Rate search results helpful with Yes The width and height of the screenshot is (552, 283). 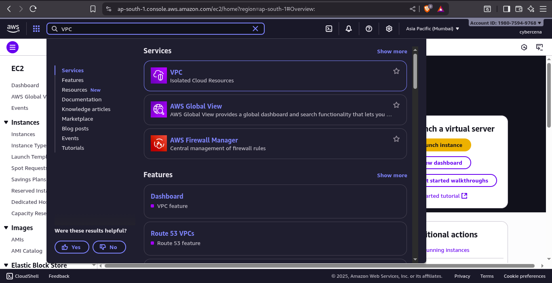[72, 247]
